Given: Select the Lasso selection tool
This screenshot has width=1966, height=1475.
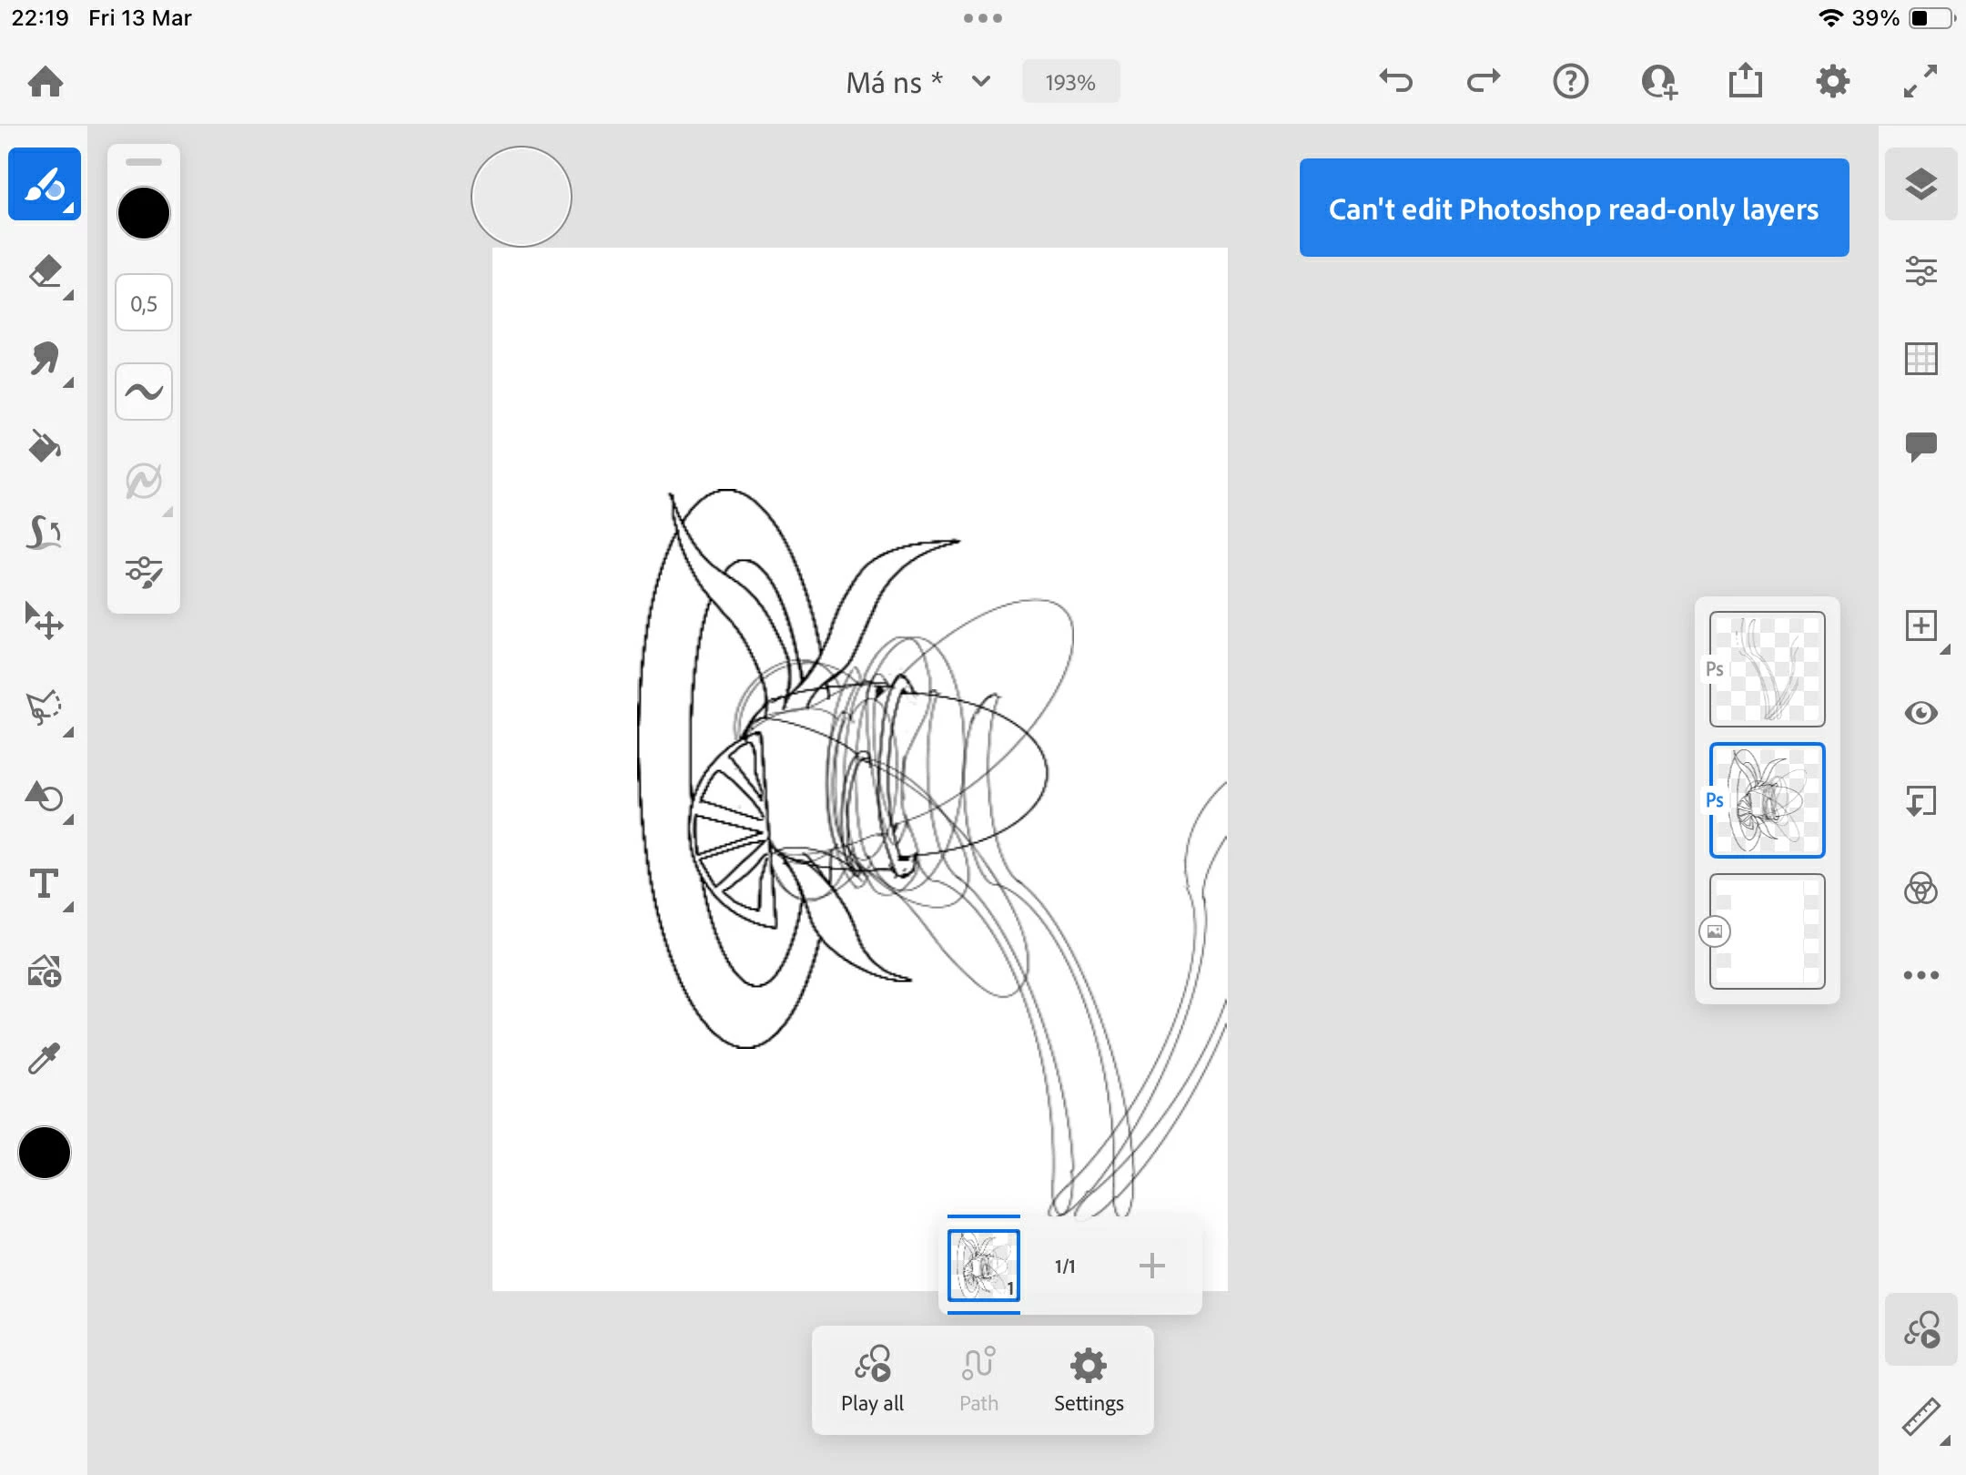Looking at the screenshot, I should point(45,708).
